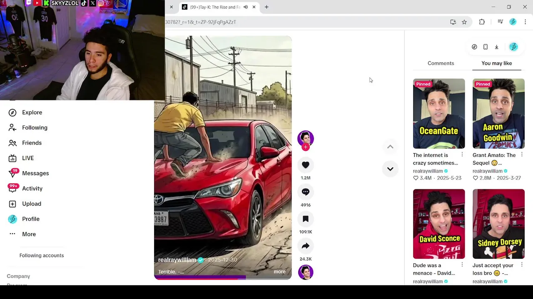This screenshot has width=533, height=299.
Task: Open options for the Aaron Goodwin video card
Action: point(522,154)
